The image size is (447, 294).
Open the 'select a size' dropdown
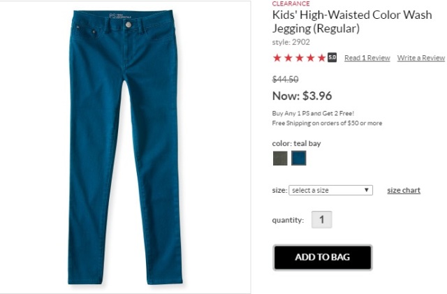[330, 190]
